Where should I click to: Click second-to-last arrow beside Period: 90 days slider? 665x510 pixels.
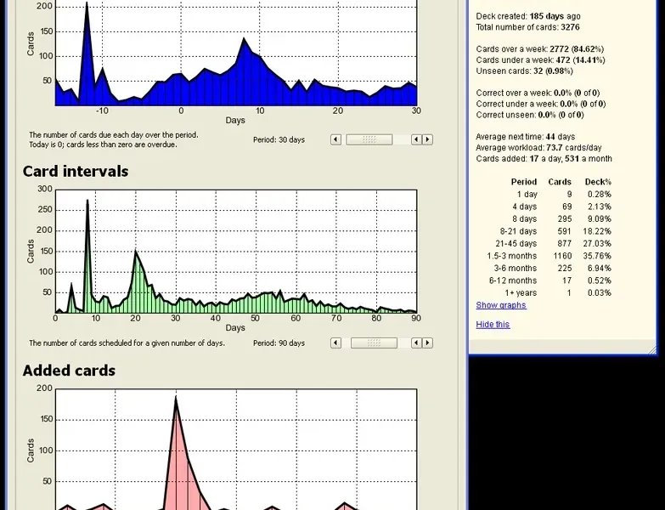416,343
